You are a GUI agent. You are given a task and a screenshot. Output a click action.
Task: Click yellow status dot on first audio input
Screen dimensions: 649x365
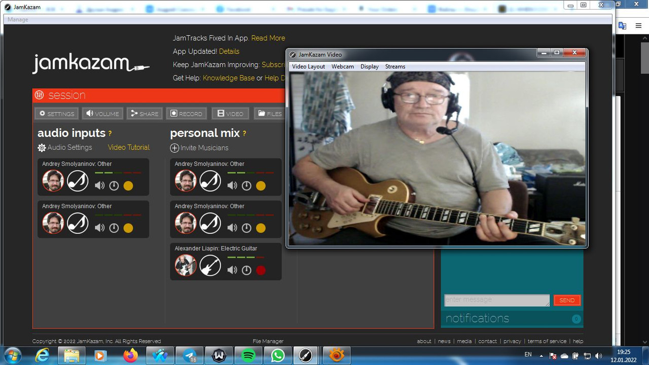(x=128, y=186)
